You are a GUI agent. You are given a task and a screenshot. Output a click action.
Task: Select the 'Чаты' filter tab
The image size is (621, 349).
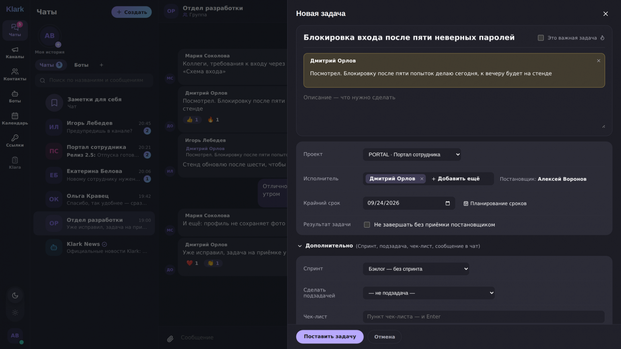coord(51,65)
